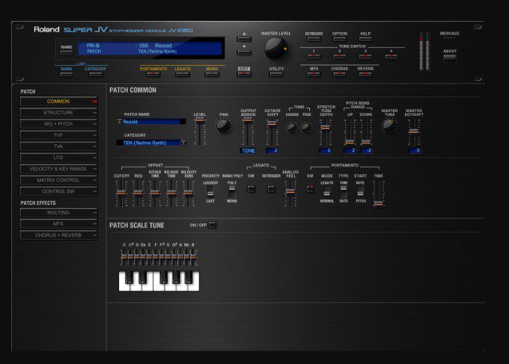Open the Category list button
This screenshot has height=364, width=509.
(96, 74)
